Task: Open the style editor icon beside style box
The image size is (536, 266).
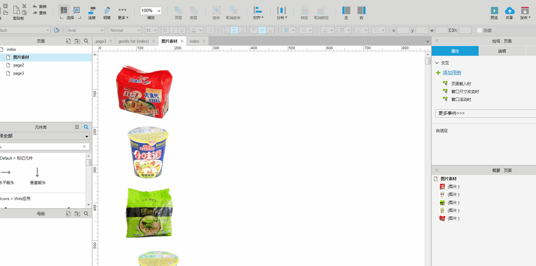Action: [x=57, y=30]
